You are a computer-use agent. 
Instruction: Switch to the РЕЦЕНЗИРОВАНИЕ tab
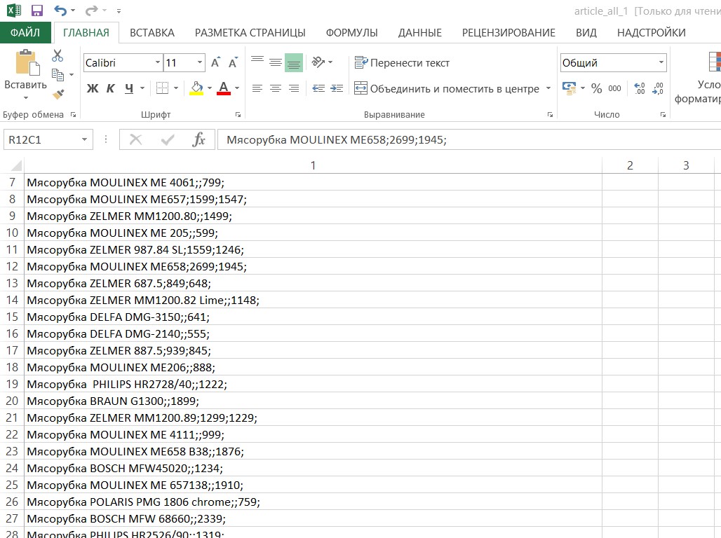pyautogui.click(x=508, y=33)
